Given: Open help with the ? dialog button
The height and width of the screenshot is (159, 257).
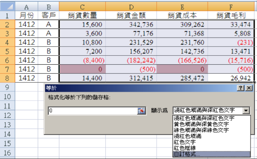Looking at the screenshot, I should (x=241, y=88).
